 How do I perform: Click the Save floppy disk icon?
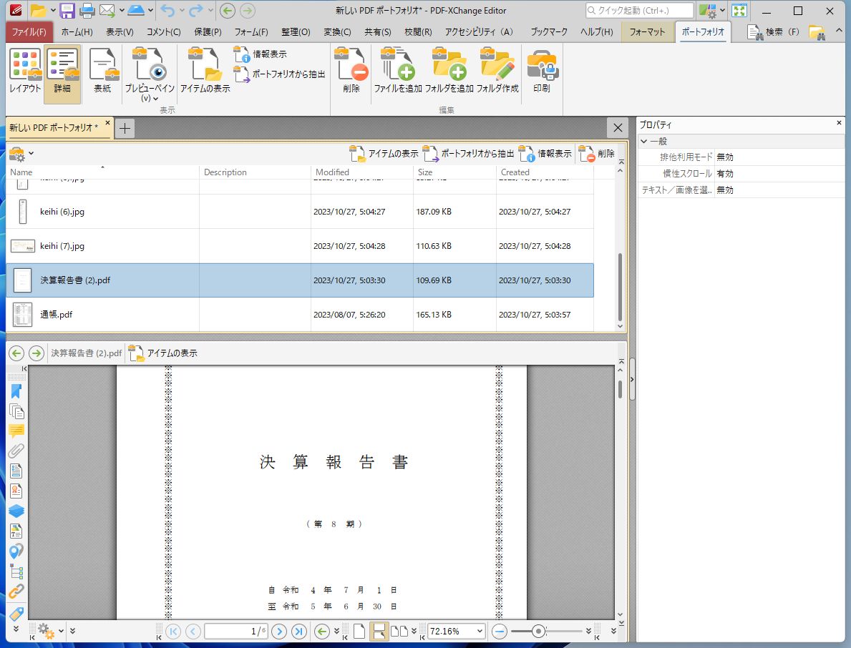click(x=67, y=10)
